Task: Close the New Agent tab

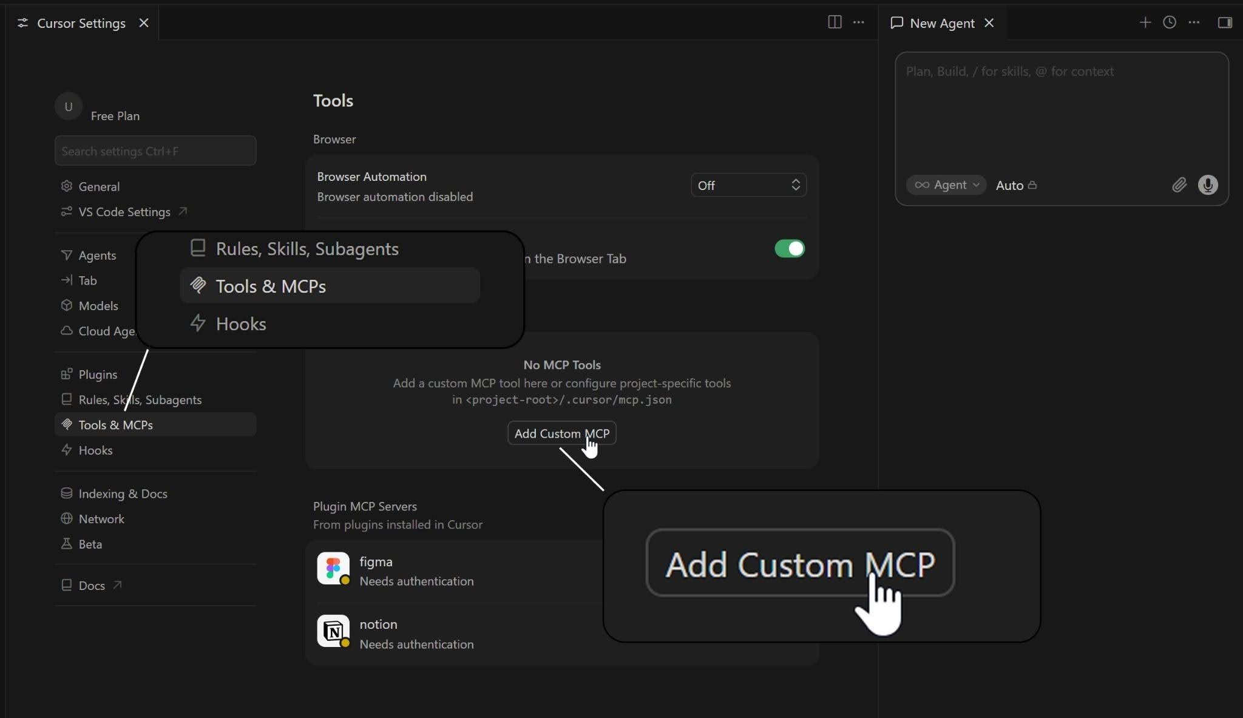Action: click(x=989, y=23)
